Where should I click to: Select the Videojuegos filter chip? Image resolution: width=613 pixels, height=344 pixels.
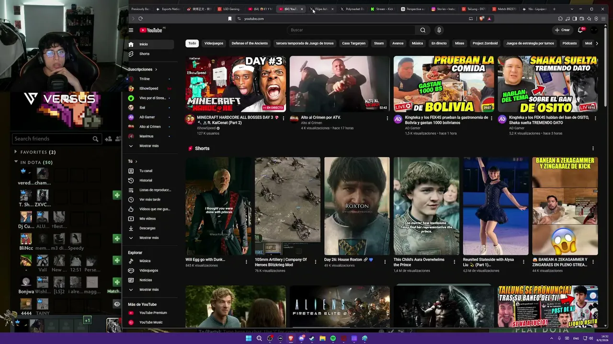(214, 43)
